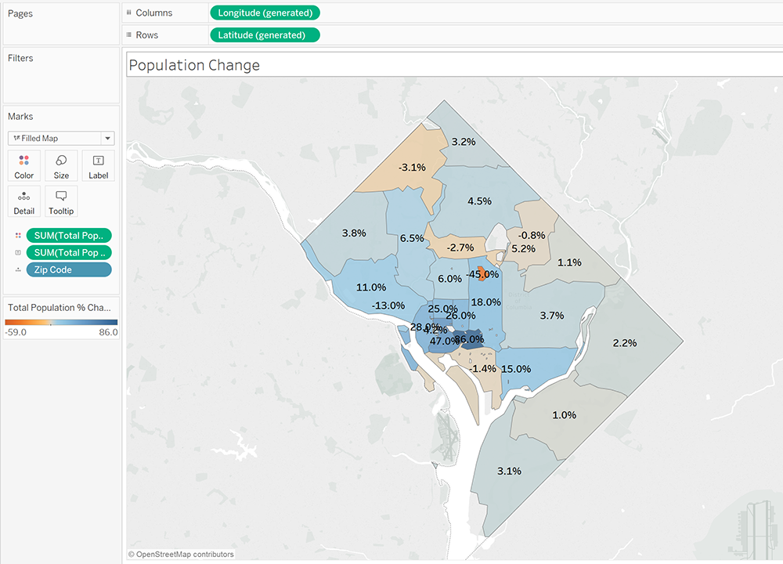Expand the Filled Map mark type dropdown
The height and width of the screenshot is (564, 783).
tap(107, 139)
